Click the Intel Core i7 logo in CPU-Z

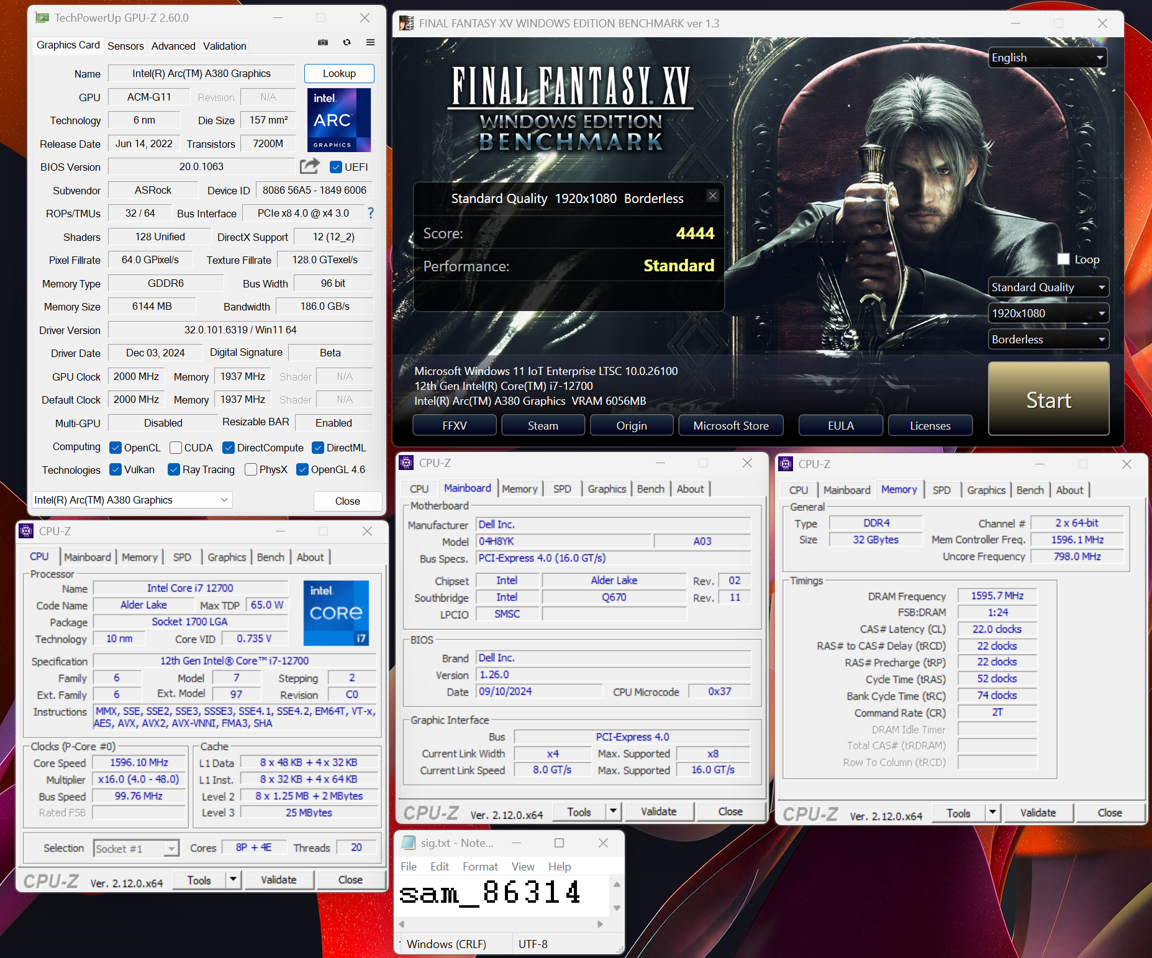336,613
